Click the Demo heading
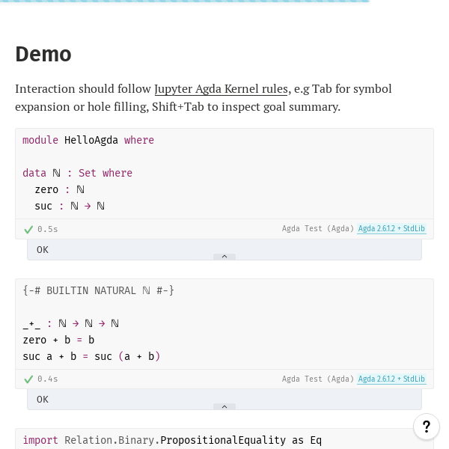The width and height of the screenshot is (449, 449). coord(43,54)
